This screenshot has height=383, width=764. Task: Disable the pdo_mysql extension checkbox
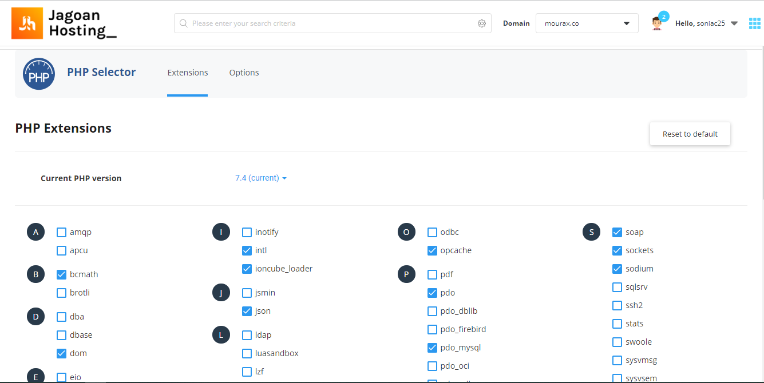(432, 348)
